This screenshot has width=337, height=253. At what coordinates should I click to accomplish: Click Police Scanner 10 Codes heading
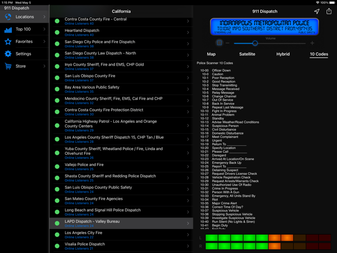pyautogui.click(x=215, y=63)
